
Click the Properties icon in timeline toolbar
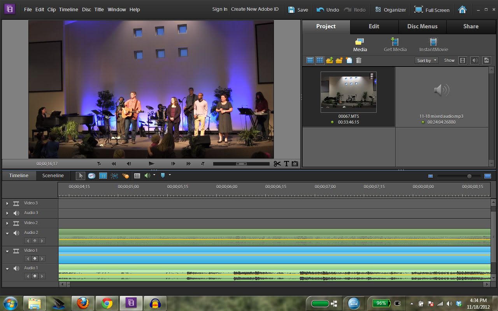pos(137,176)
